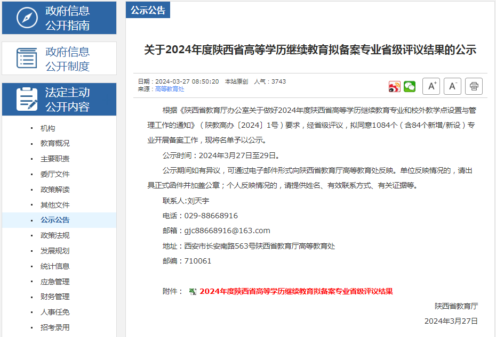Open the 高等教育处 source link

coord(169,89)
